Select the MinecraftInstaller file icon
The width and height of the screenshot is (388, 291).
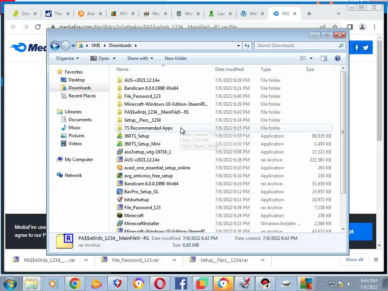pos(119,223)
